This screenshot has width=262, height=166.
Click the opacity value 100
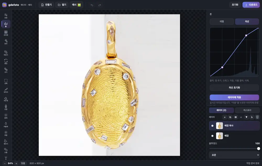coord(257,143)
